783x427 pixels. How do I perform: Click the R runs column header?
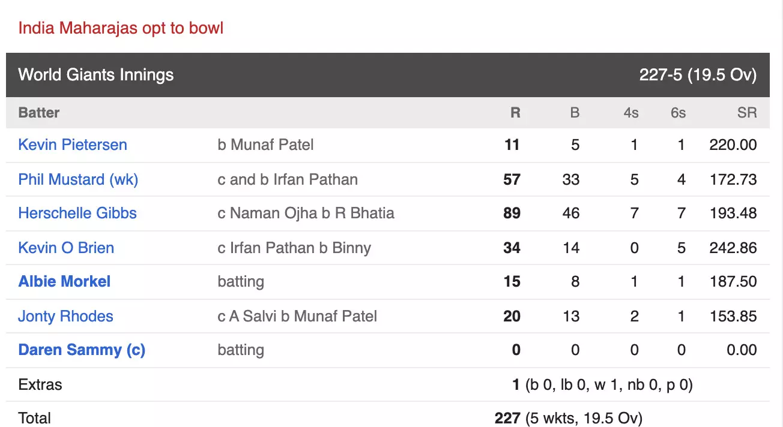pyautogui.click(x=515, y=113)
